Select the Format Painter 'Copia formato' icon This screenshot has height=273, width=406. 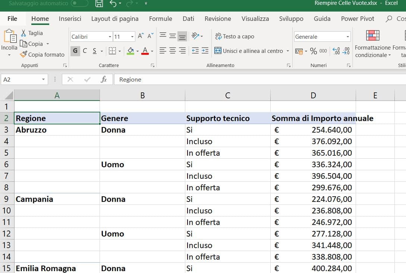[x=23, y=54]
